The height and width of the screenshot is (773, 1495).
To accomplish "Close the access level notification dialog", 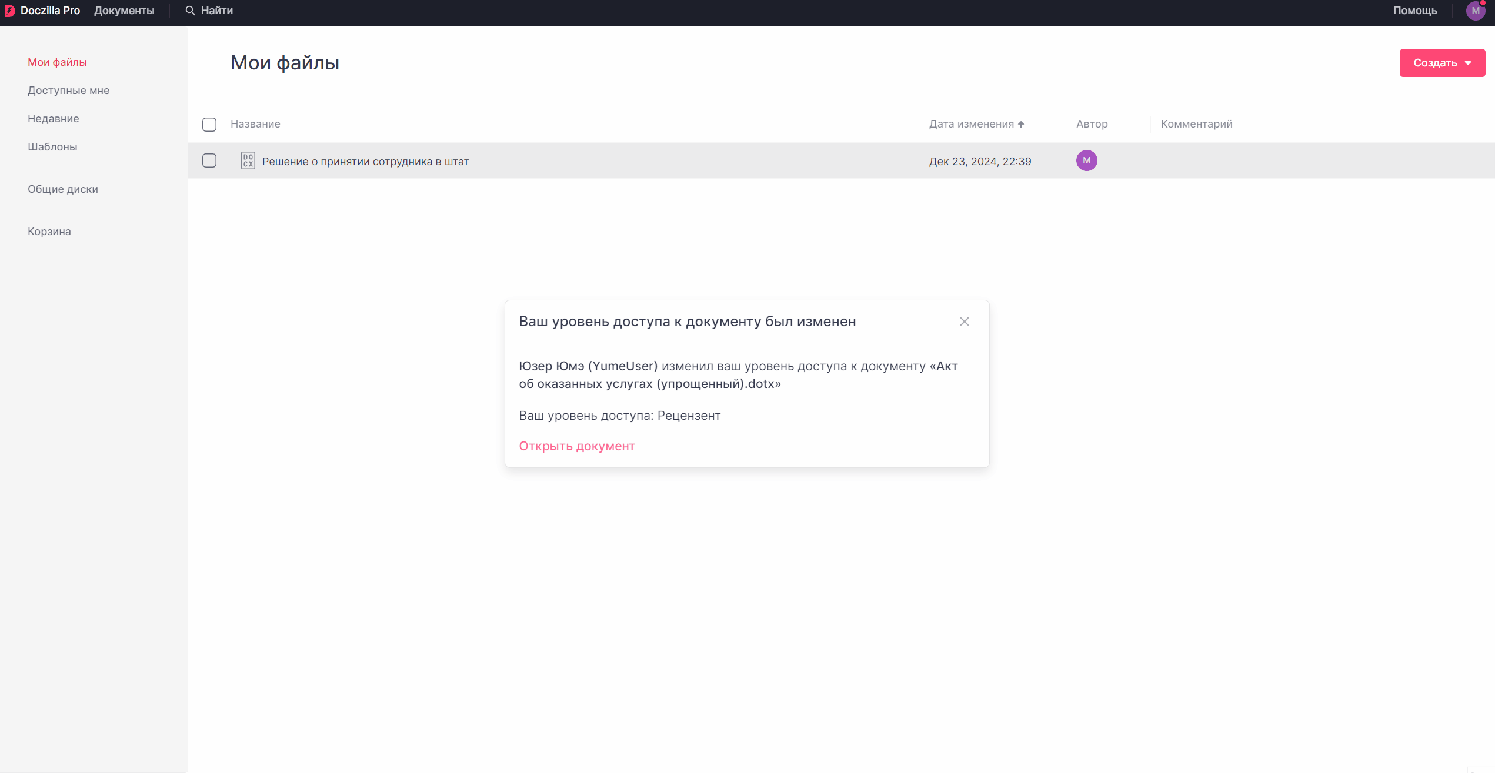I will [964, 322].
